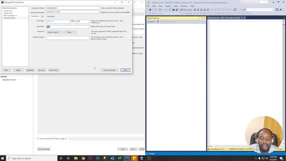Open Excel from the taskbar
The width and height of the screenshot is (286, 161).
click(x=120, y=158)
